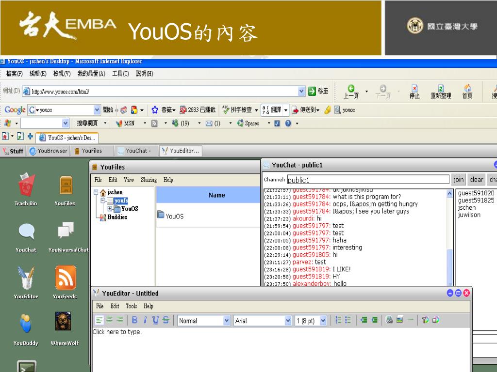
Task: Open the YouFeeds RSS desktop icon
Action: click(66, 282)
